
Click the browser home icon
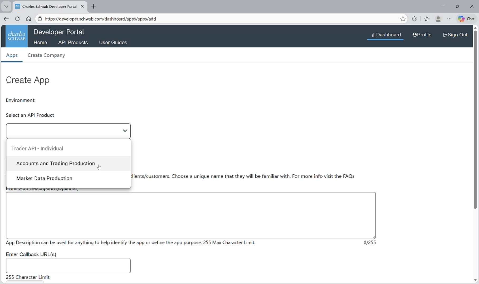[x=29, y=19]
